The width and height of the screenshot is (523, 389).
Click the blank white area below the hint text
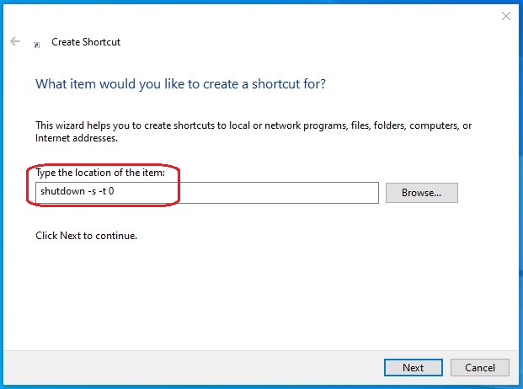coord(253,295)
